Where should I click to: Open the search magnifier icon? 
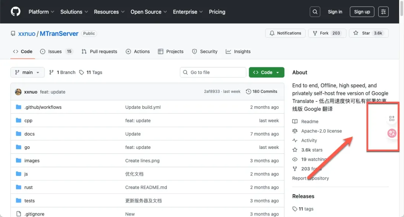tap(315, 12)
